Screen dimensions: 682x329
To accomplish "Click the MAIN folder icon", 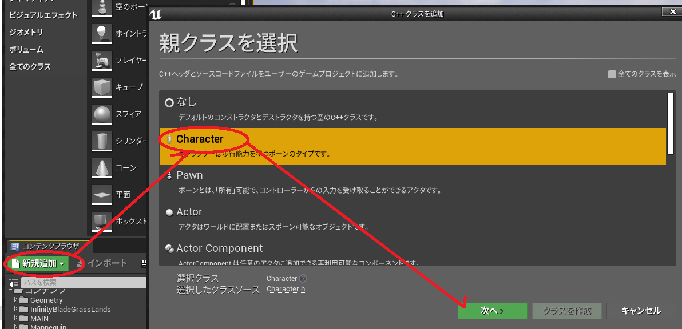I will pyautogui.click(x=23, y=319).
